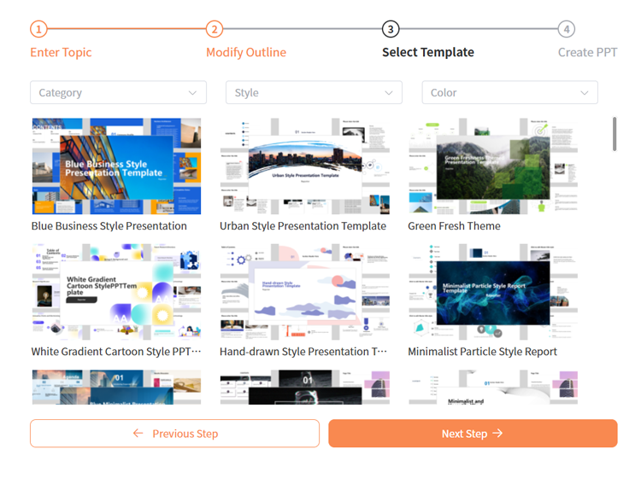
Task: Choose Hand-drawn Style Presentation template
Action: coord(304,291)
